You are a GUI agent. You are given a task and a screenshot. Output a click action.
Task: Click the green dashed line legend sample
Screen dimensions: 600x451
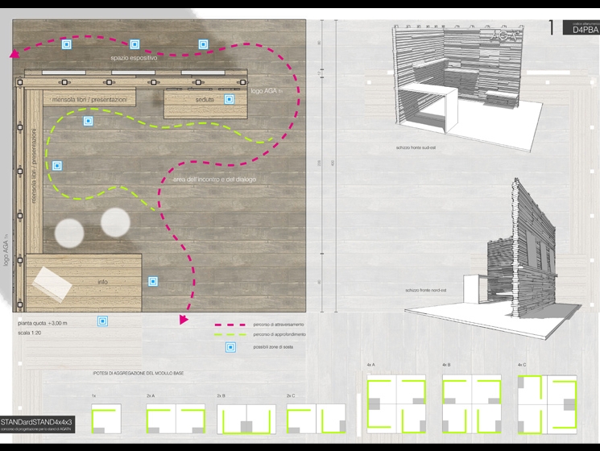tap(228, 334)
